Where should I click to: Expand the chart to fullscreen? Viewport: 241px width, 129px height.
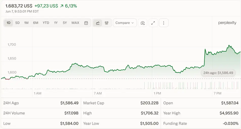click(x=153, y=23)
